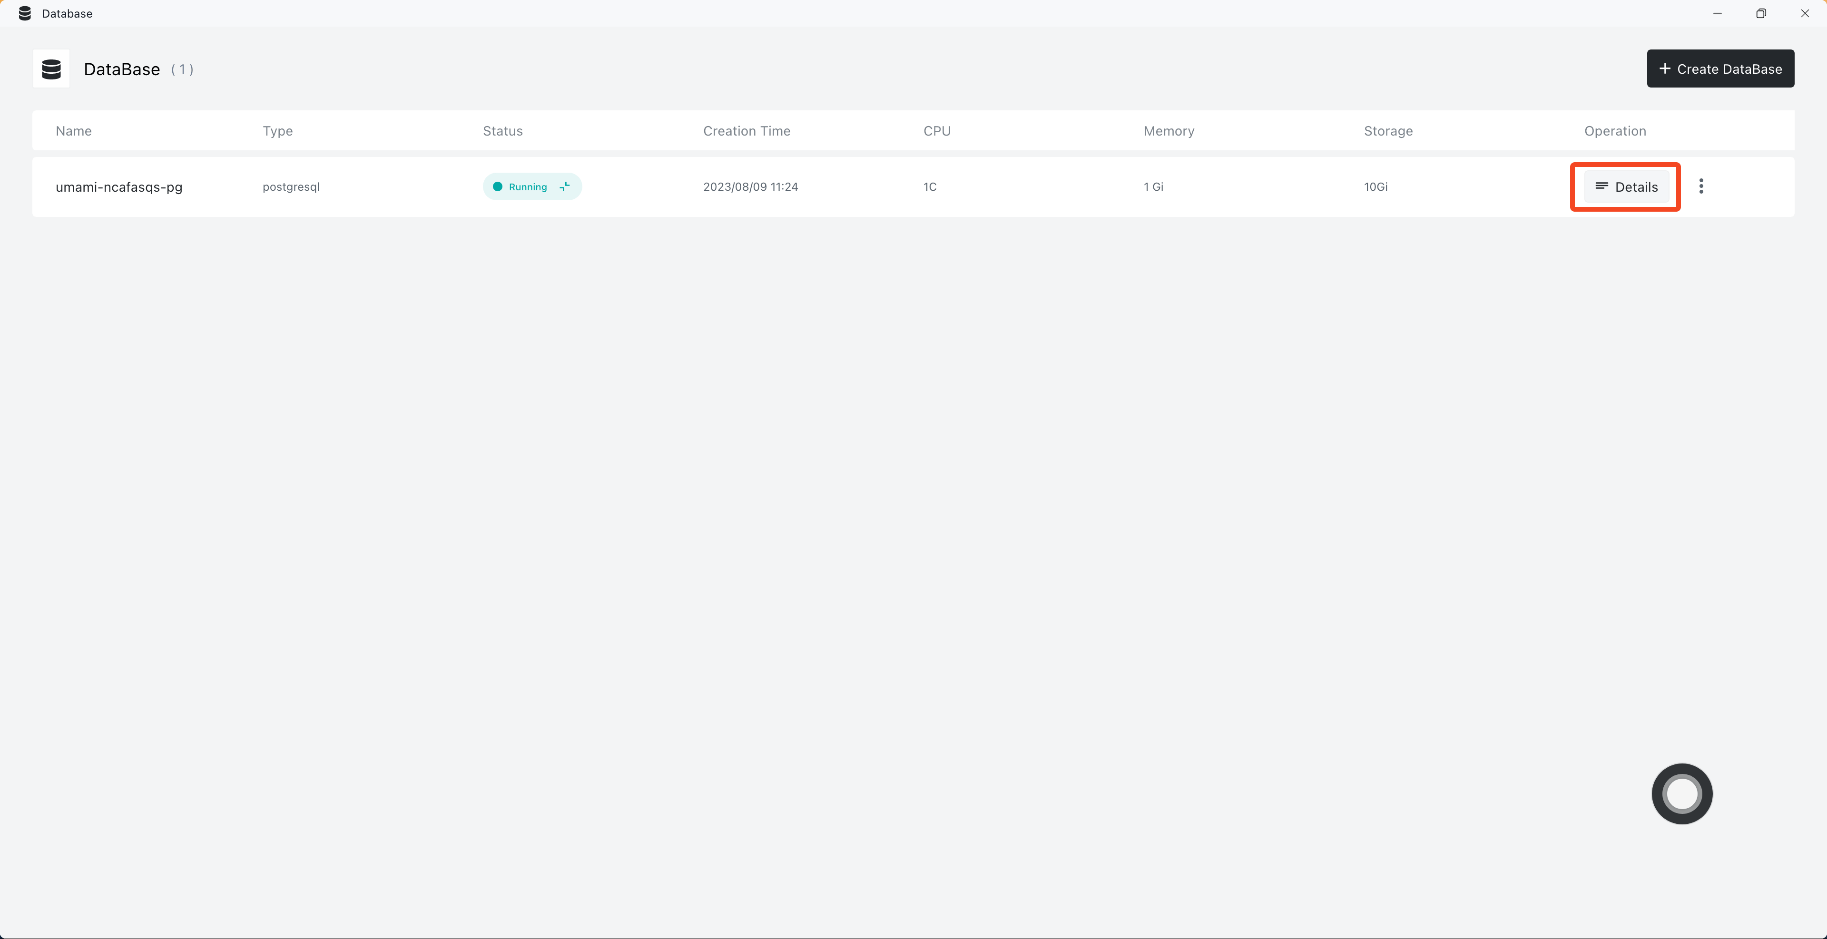Click the Status column header

(503, 131)
